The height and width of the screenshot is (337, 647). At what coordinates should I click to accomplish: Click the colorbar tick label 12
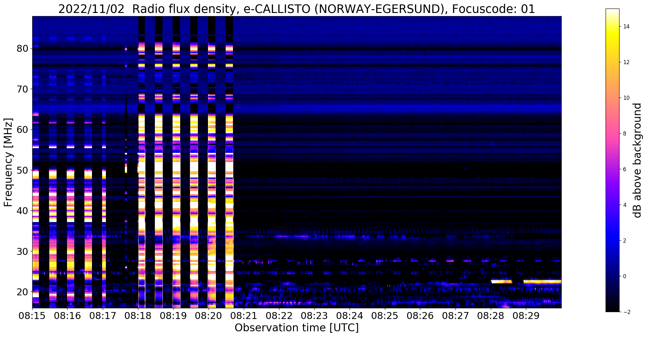point(626,62)
